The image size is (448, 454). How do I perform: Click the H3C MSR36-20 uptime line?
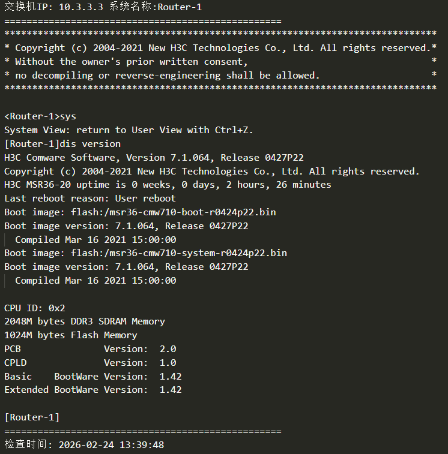(168, 185)
